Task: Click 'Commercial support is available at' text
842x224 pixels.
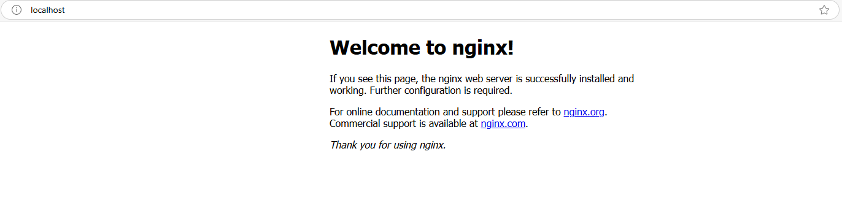Action: click(x=404, y=123)
